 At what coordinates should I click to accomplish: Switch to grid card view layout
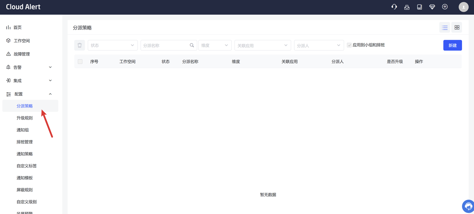tap(457, 28)
